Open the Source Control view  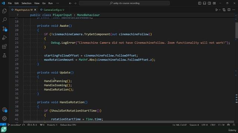pos(4,29)
